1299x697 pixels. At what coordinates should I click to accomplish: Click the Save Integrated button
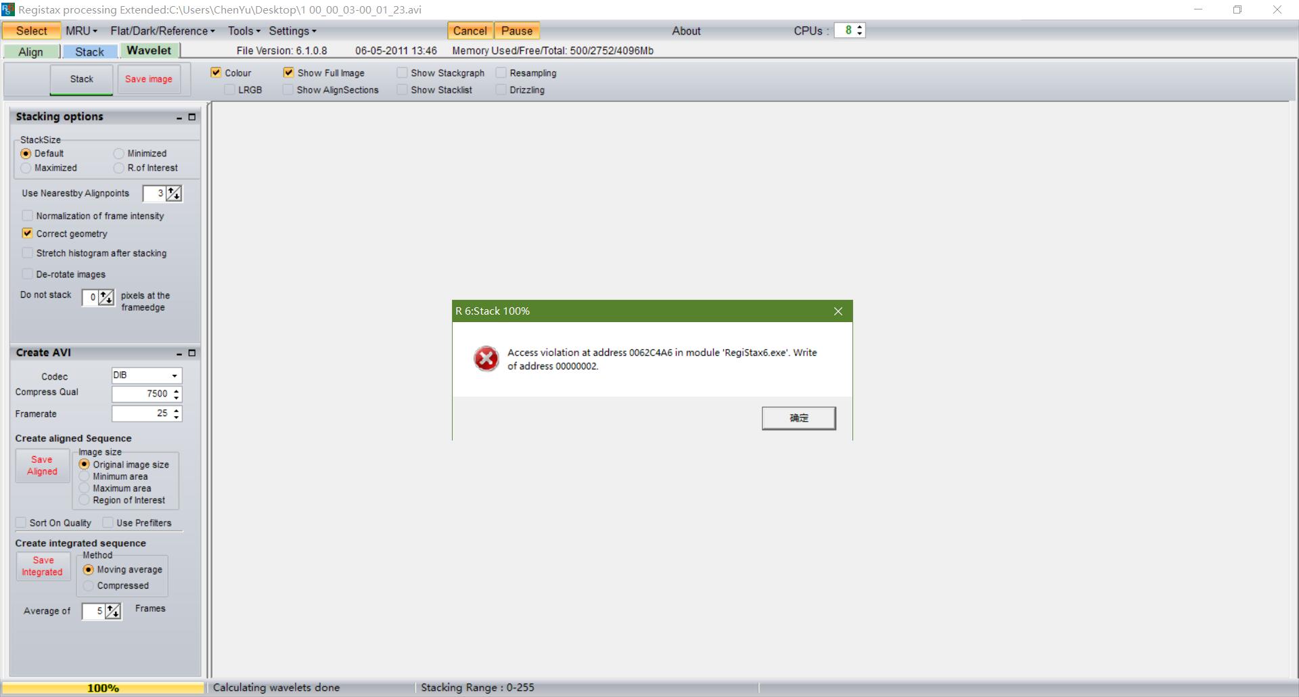[x=43, y=566]
